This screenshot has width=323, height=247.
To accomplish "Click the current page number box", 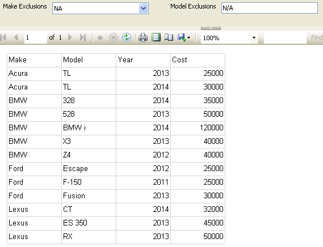I will (35, 37).
